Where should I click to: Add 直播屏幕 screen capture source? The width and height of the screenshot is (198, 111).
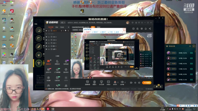coord(87,83)
